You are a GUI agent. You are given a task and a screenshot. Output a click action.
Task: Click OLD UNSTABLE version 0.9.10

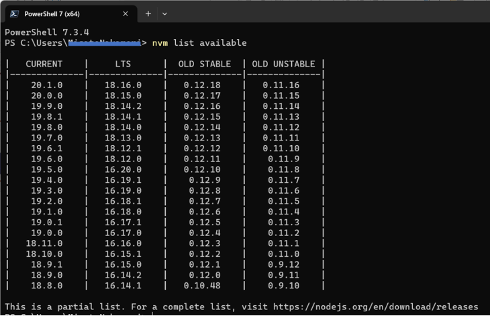(x=284, y=286)
